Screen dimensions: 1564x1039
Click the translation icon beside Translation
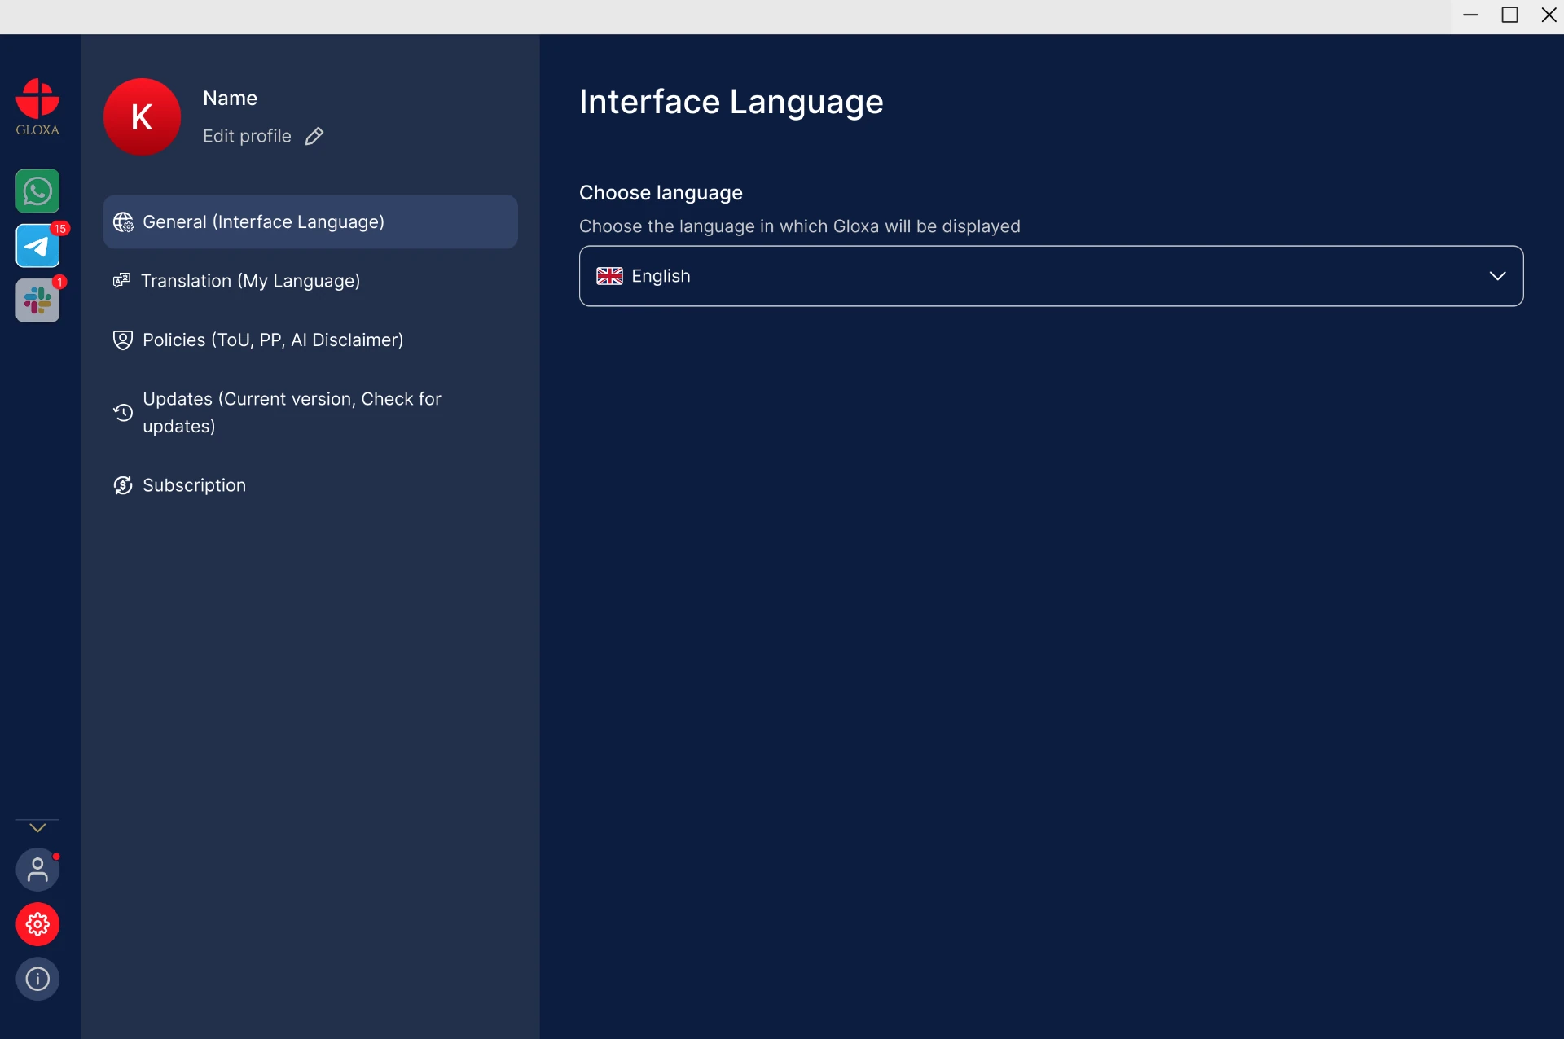pyautogui.click(x=121, y=281)
